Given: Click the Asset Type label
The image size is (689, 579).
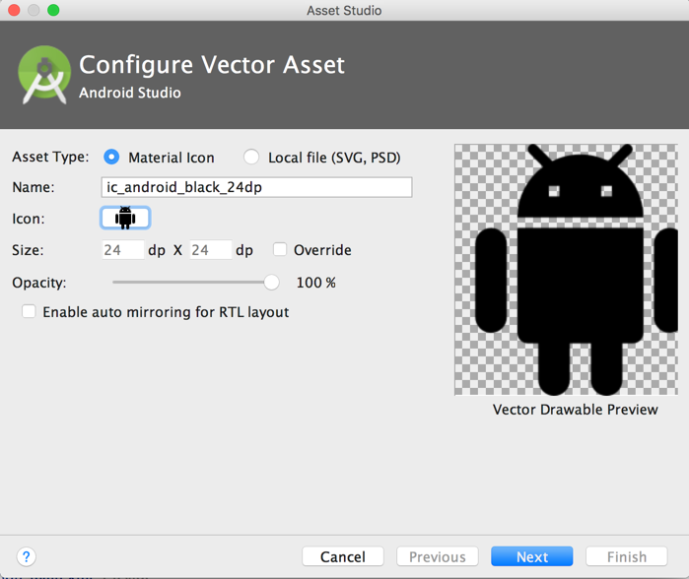Looking at the screenshot, I should point(50,157).
